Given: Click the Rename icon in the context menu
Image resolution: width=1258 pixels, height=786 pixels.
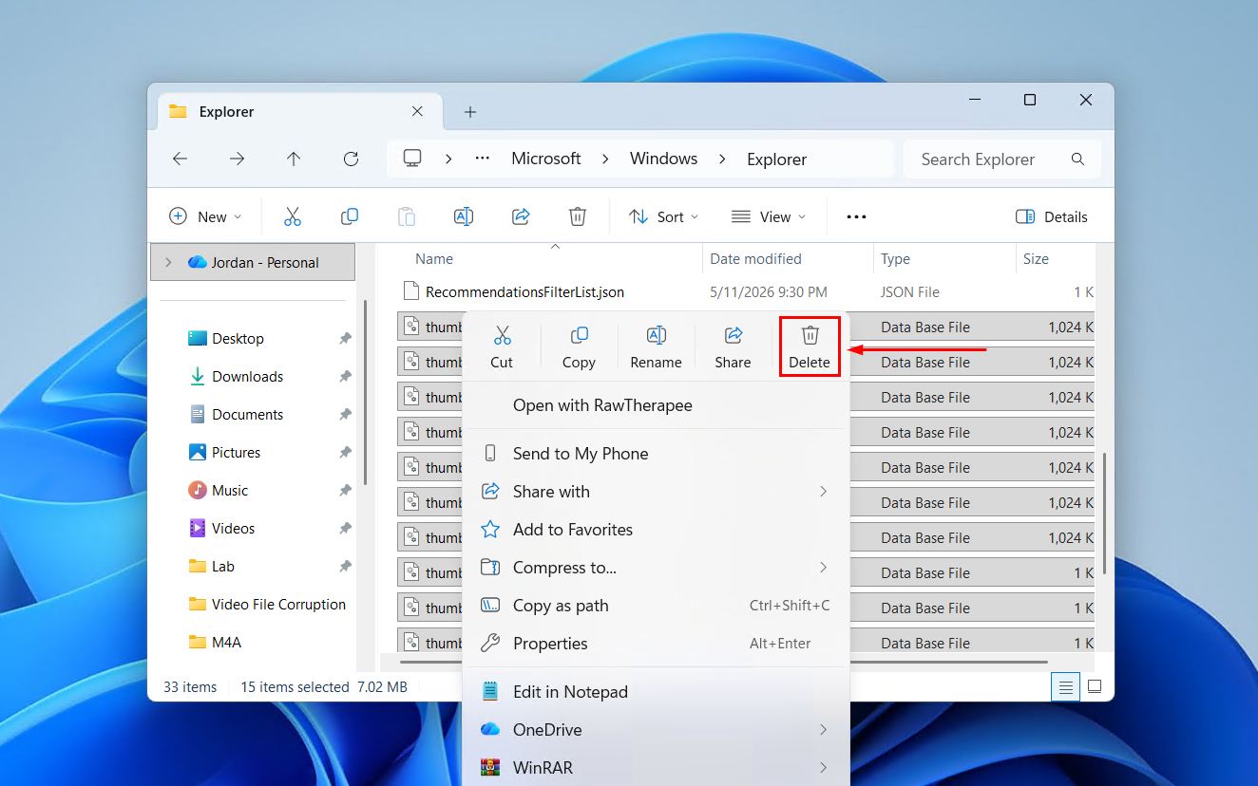Looking at the screenshot, I should click(x=656, y=335).
